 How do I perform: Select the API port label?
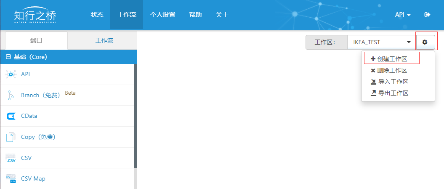pyautogui.click(x=26, y=74)
